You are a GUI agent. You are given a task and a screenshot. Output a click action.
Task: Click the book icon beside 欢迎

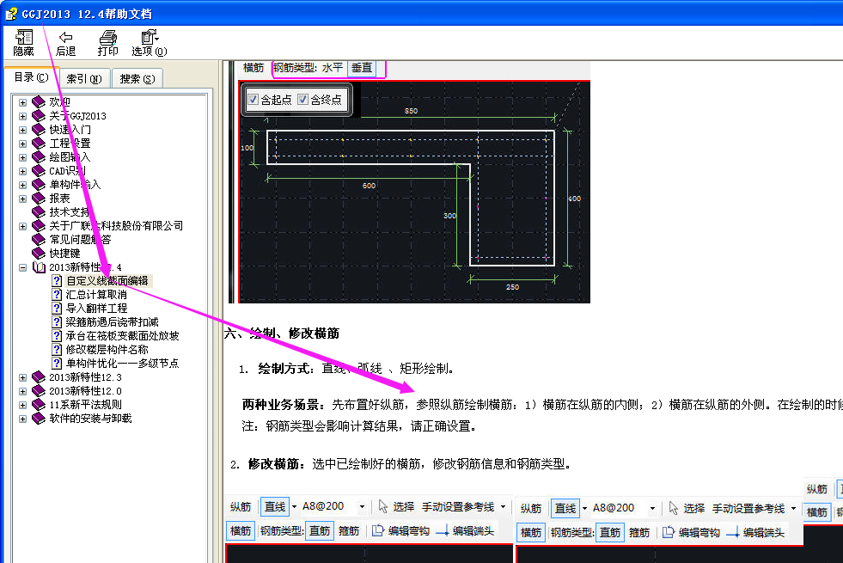pyautogui.click(x=38, y=101)
